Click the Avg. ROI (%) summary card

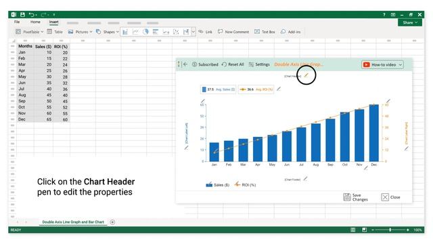coord(256,89)
